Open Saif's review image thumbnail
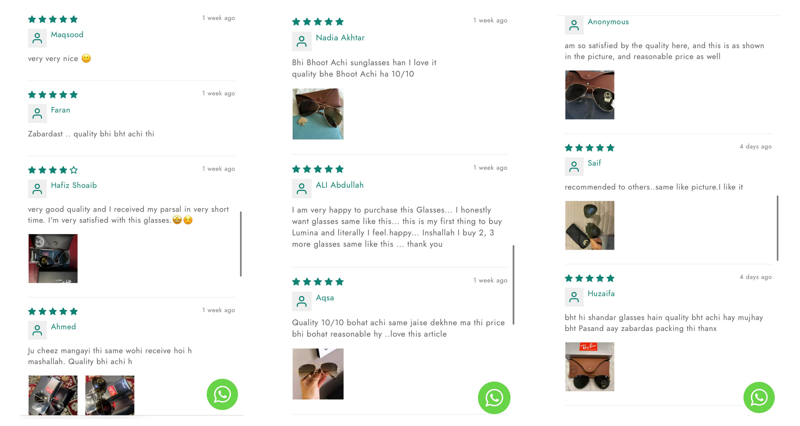This screenshot has width=800, height=426. point(590,225)
